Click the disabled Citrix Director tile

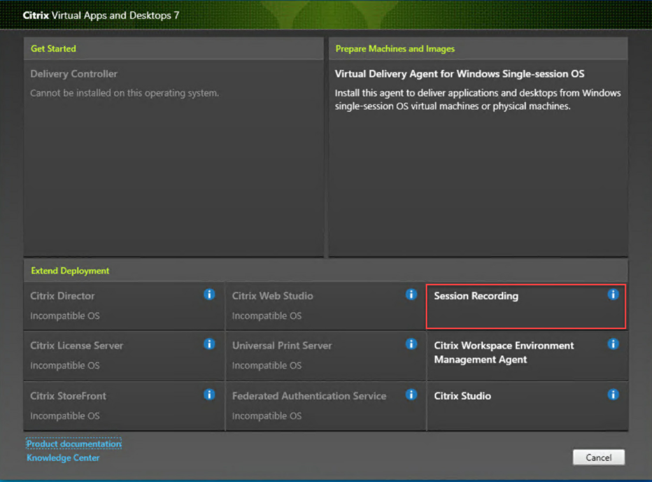(124, 306)
